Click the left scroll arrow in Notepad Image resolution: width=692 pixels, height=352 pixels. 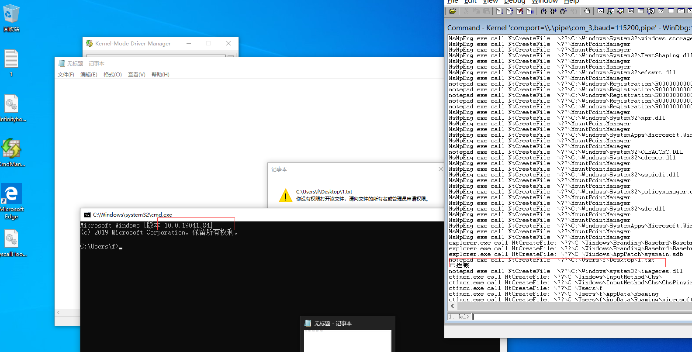59,313
